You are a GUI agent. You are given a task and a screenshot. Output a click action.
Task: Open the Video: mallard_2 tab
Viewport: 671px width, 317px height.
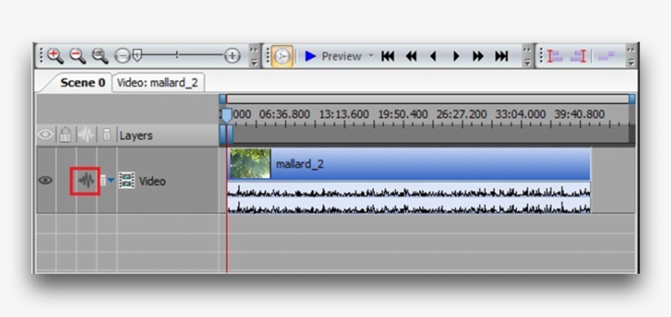(x=157, y=83)
